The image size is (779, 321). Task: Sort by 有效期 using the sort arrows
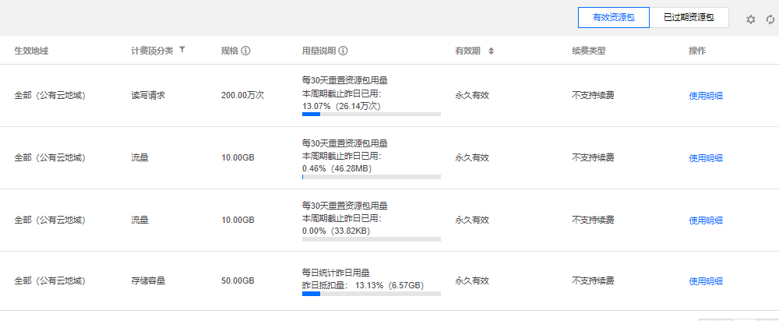pos(491,51)
